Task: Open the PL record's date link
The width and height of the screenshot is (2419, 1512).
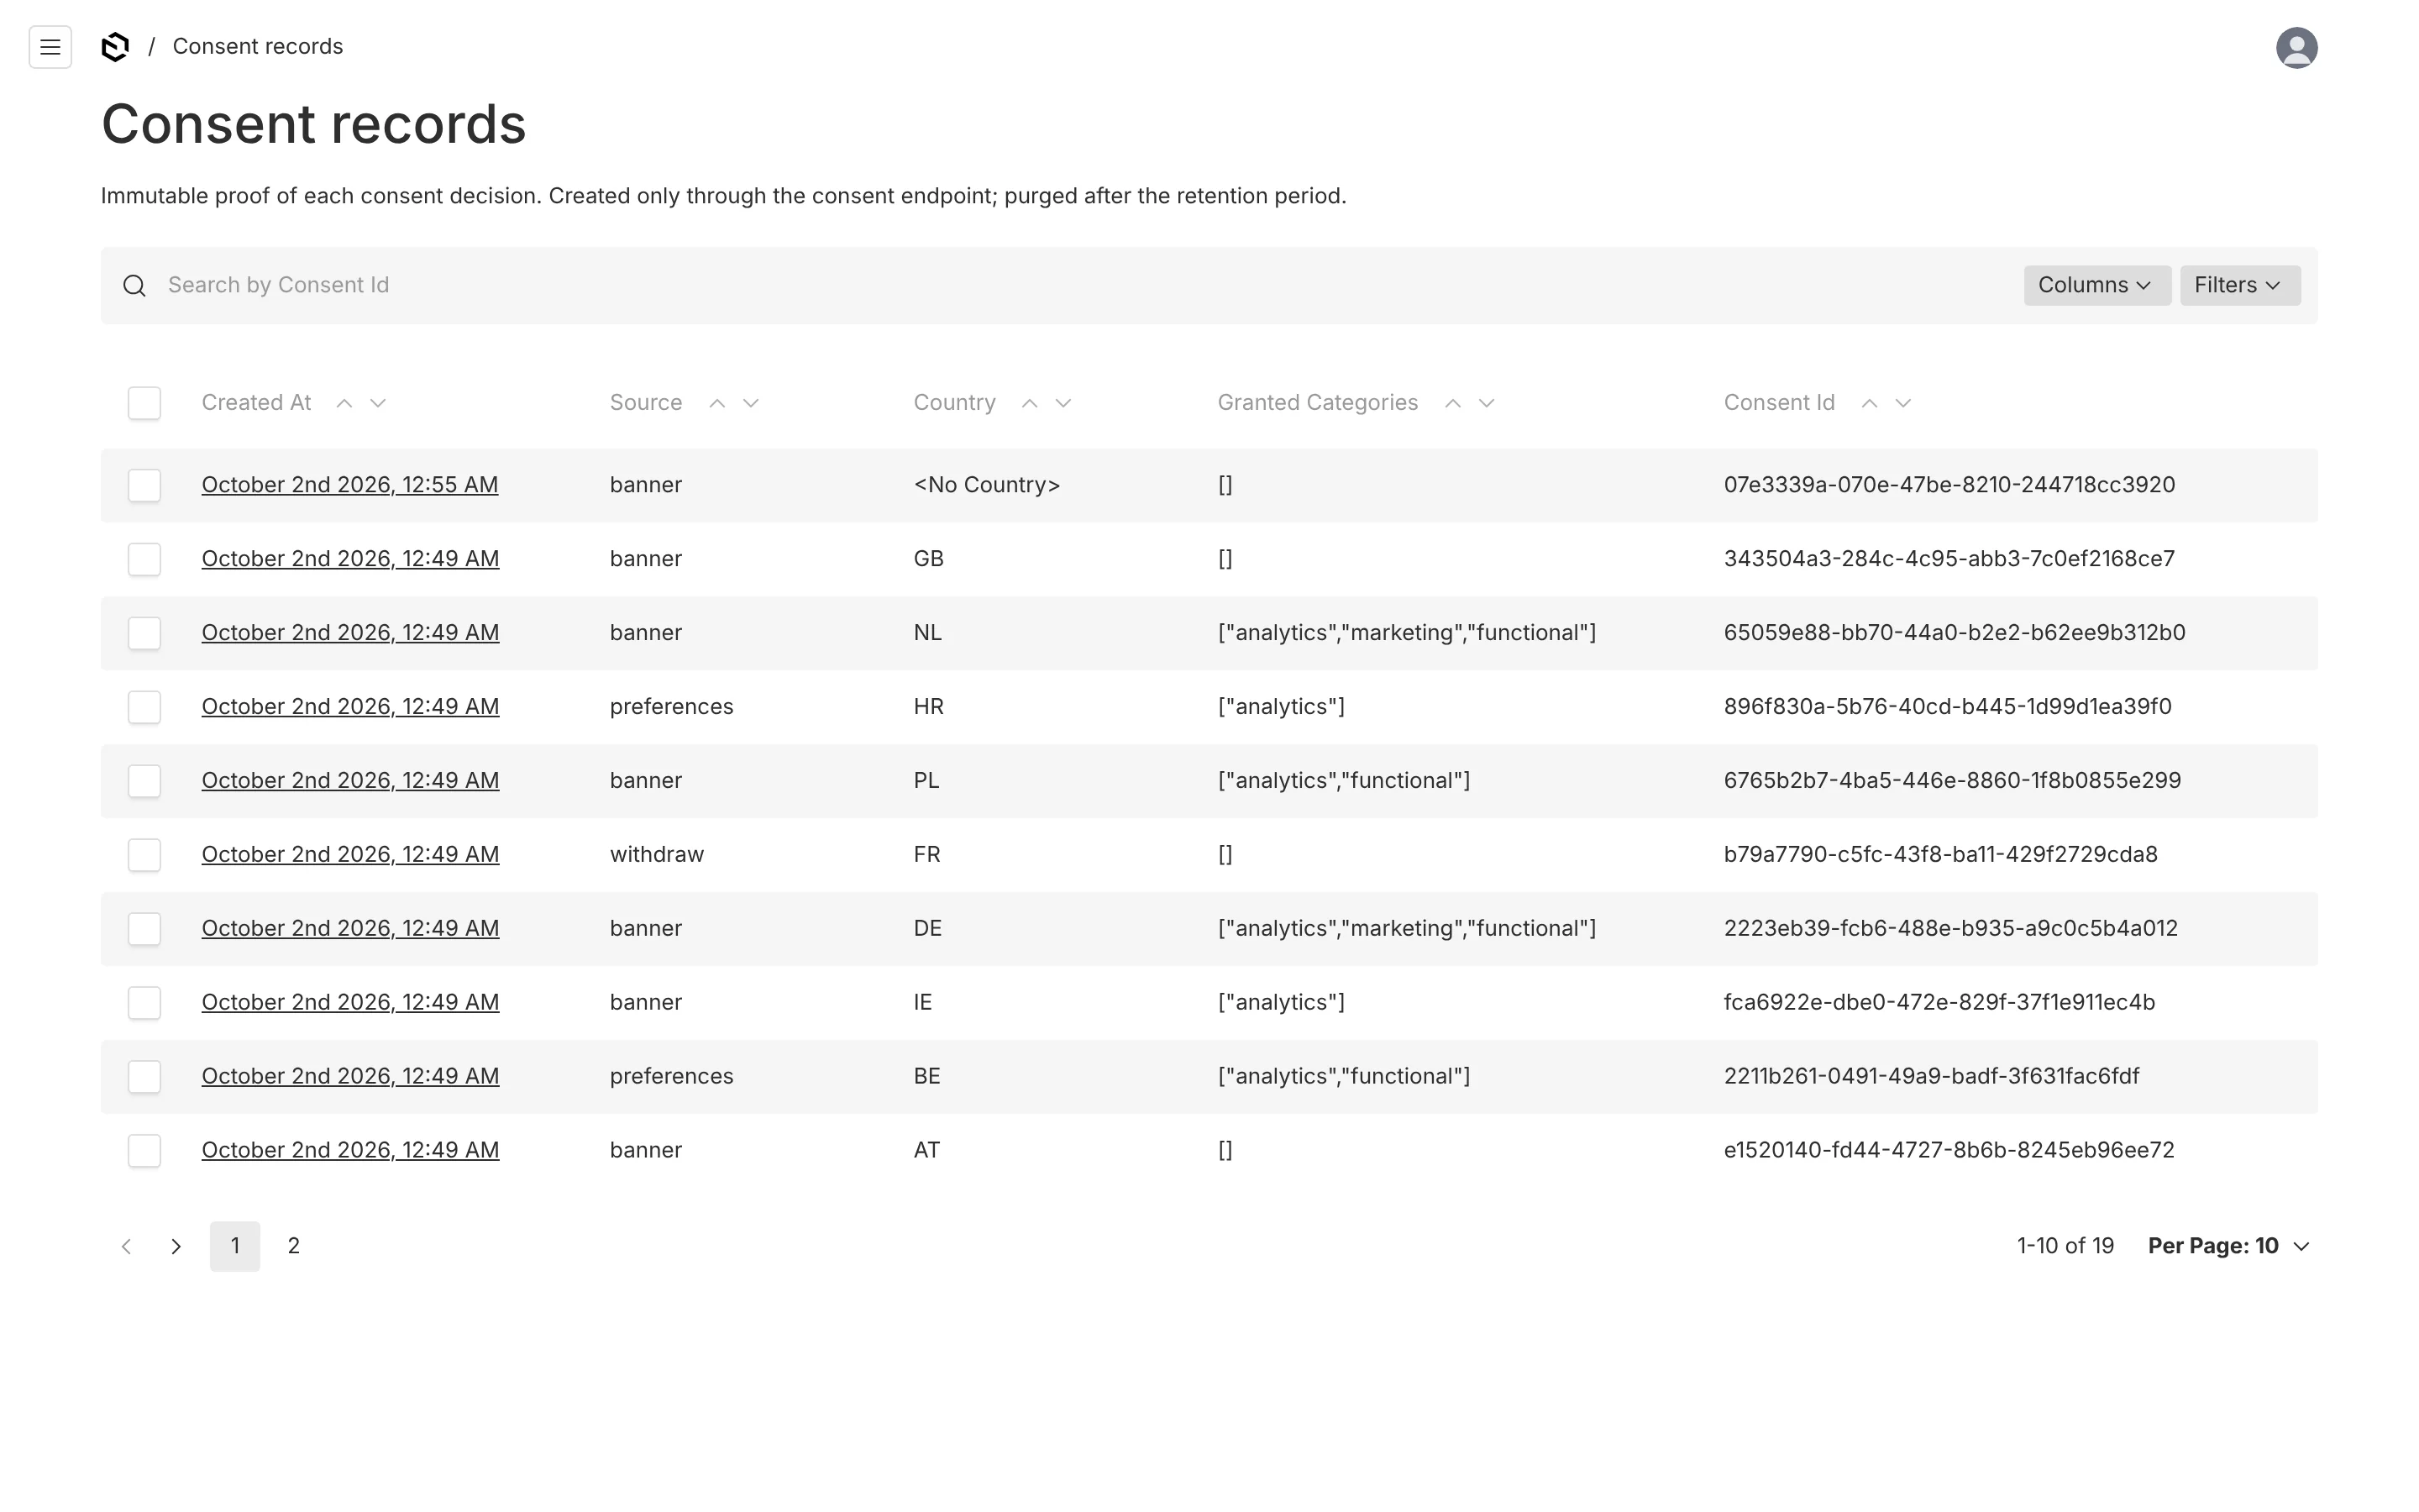Action: (x=351, y=781)
